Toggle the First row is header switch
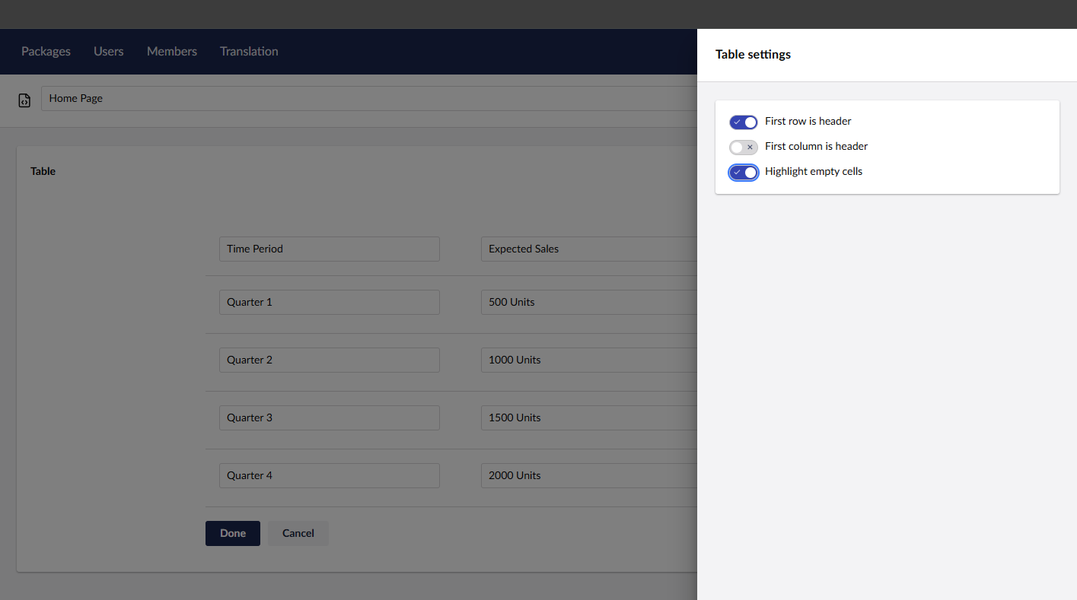This screenshot has height=600, width=1077. tap(743, 122)
